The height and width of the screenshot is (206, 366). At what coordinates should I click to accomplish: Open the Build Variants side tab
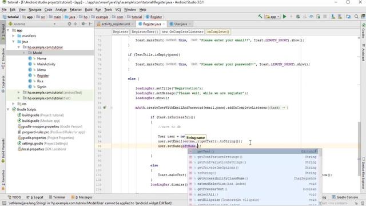(x=3, y=150)
